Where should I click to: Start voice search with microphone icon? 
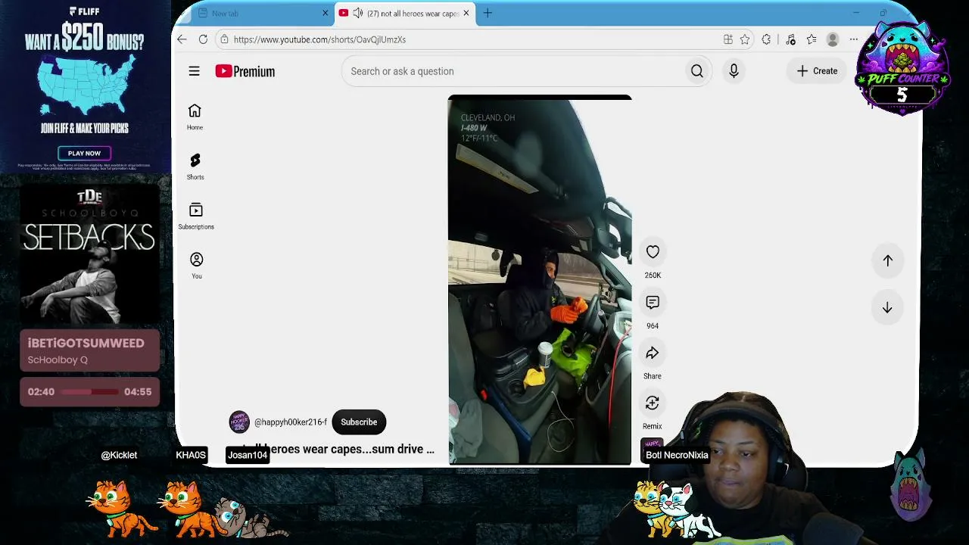point(734,71)
